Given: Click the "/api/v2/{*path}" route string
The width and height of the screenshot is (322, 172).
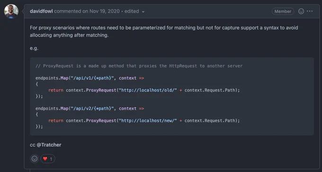Looking at the screenshot, I should (92, 109).
